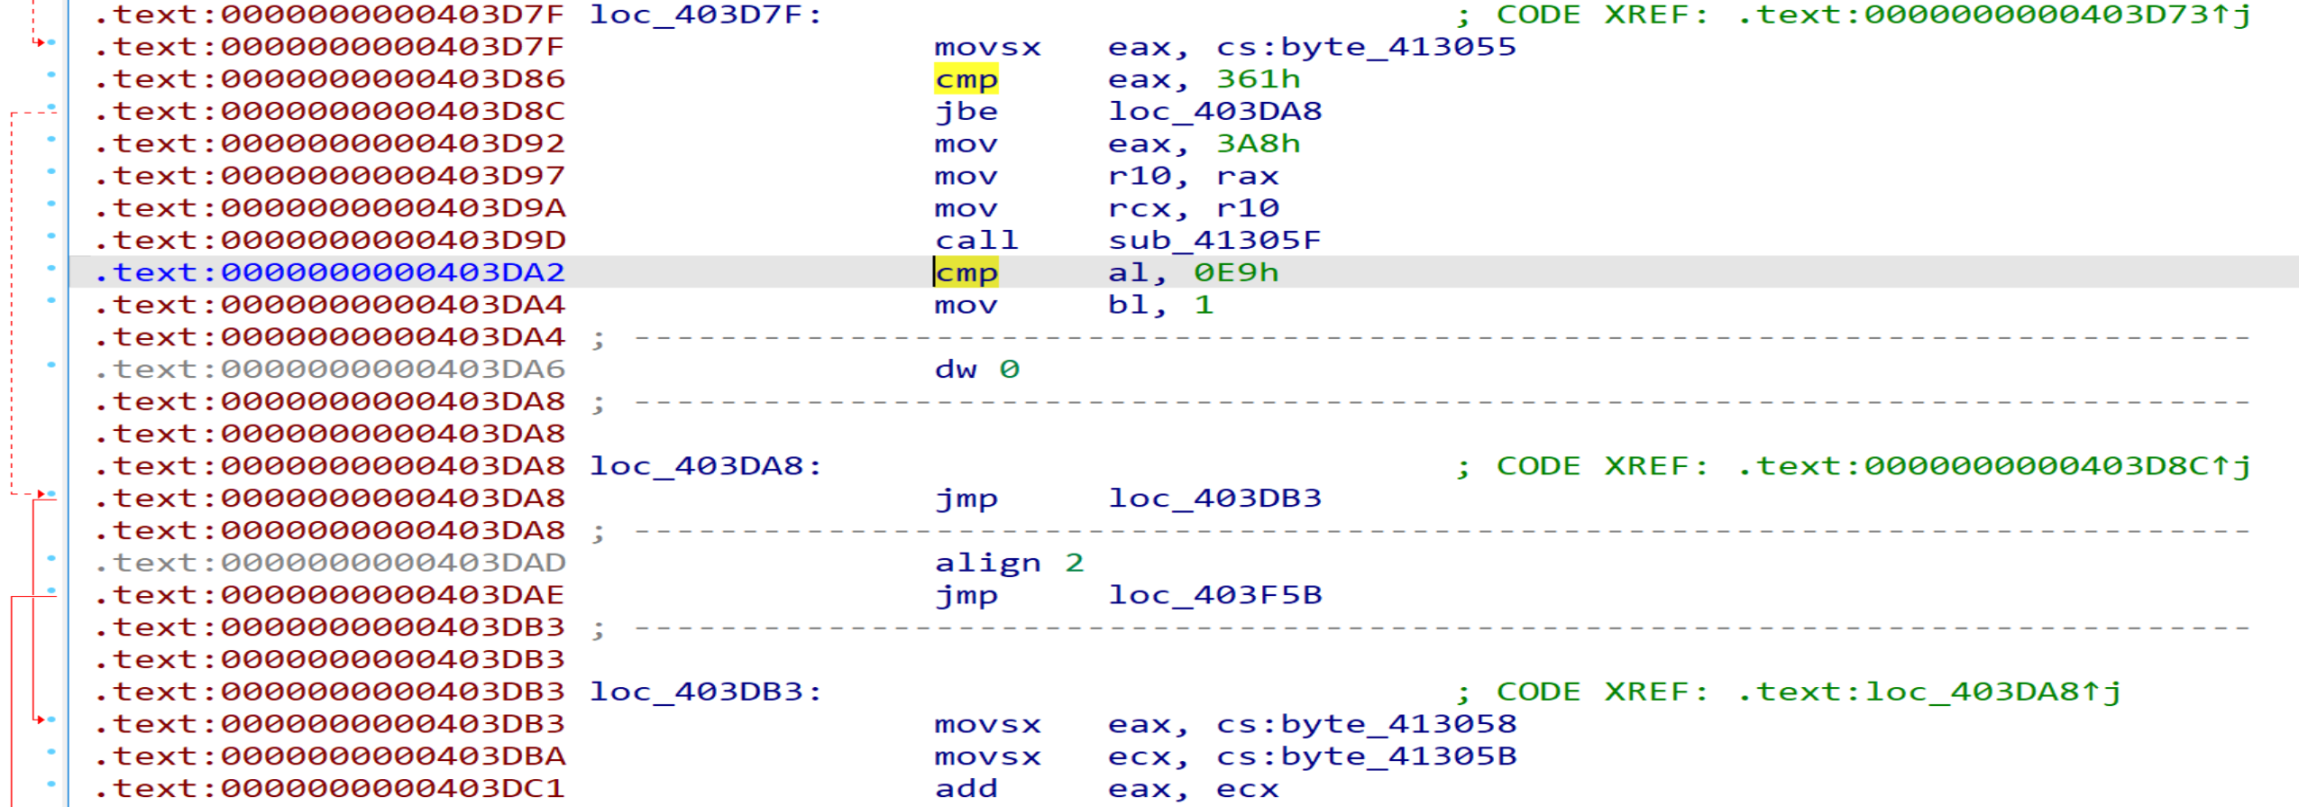Click address .text:0000000000403DAE
2299x807 pixels.
(329, 595)
